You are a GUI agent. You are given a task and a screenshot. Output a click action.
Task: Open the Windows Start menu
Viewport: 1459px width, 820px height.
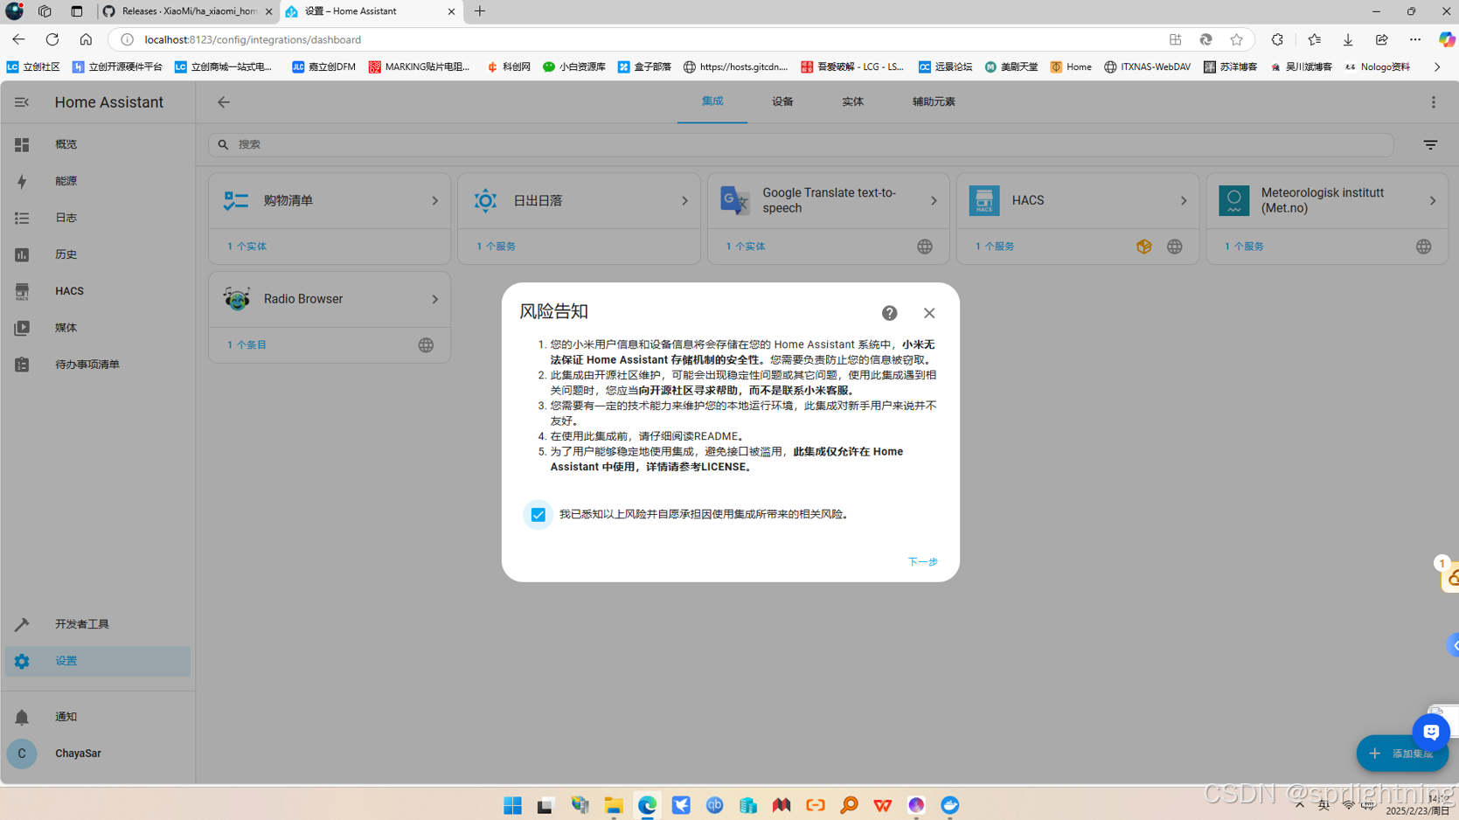513,805
